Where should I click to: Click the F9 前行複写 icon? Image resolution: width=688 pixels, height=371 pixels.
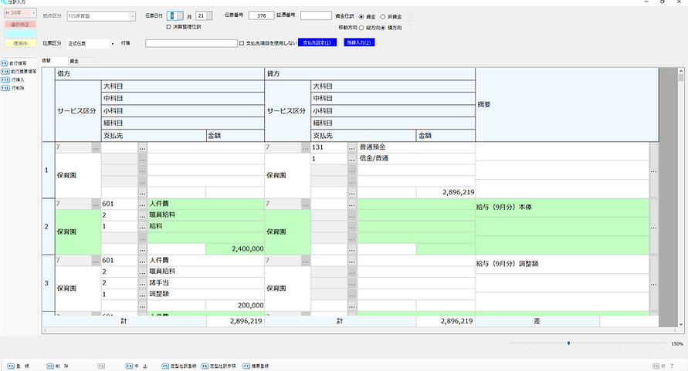(5, 63)
